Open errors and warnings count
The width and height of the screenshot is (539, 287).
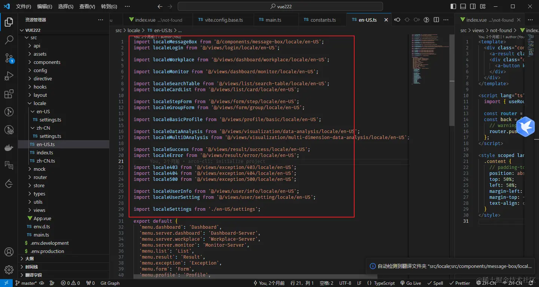pyautogui.click(x=71, y=283)
